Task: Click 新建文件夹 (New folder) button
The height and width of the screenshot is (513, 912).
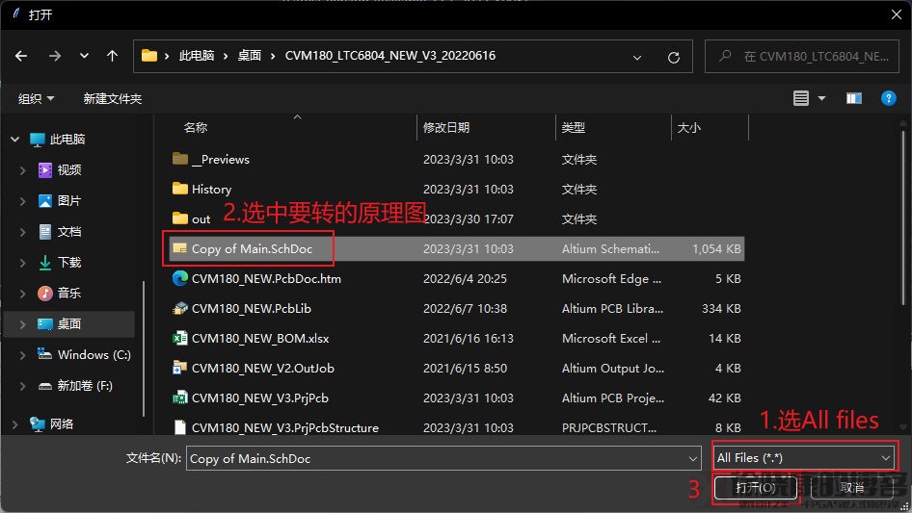Action: pos(112,99)
